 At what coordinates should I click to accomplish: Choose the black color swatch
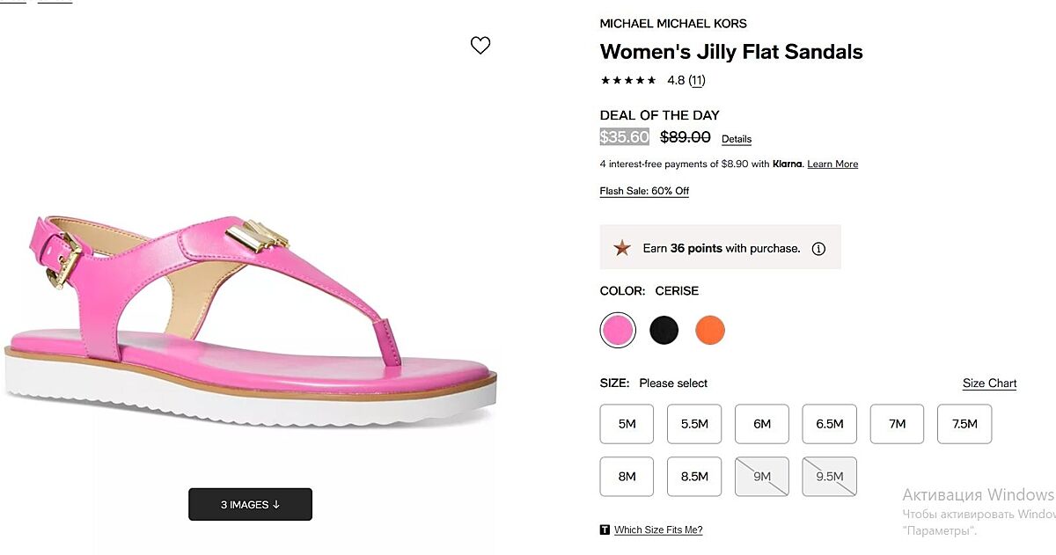664,331
